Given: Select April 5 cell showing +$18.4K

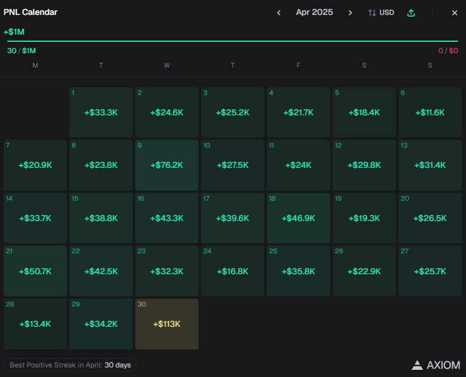Looking at the screenshot, I should click(x=364, y=112).
